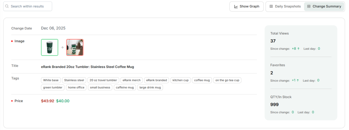Click the red dot beside Image
Viewport: 349px width, 130px height.
[x=12, y=41]
